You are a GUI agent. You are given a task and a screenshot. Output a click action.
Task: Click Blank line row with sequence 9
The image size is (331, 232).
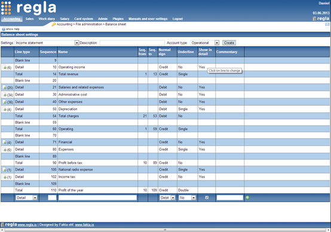(x=165, y=60)
